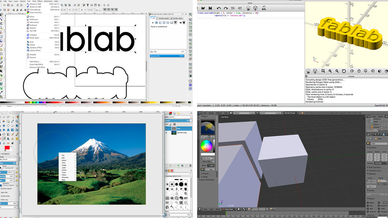Click the Redo arrow in OpenSCAD's editor

pyautogui.click(x=225, y=8)
